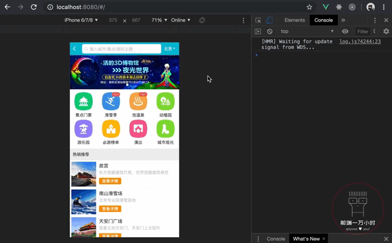Open the 天安门广场 thumbnail

[83, 227]
